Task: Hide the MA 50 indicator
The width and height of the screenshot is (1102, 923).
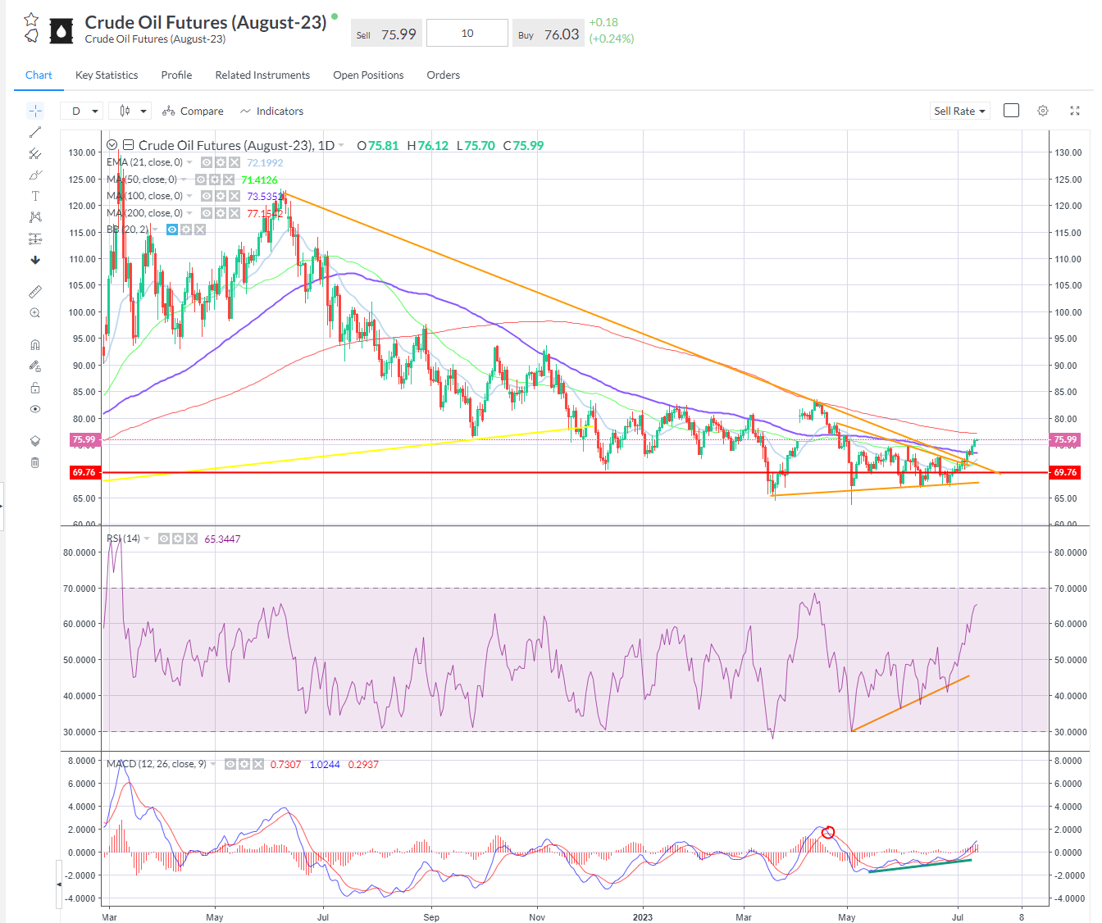Action: [201, 180]
